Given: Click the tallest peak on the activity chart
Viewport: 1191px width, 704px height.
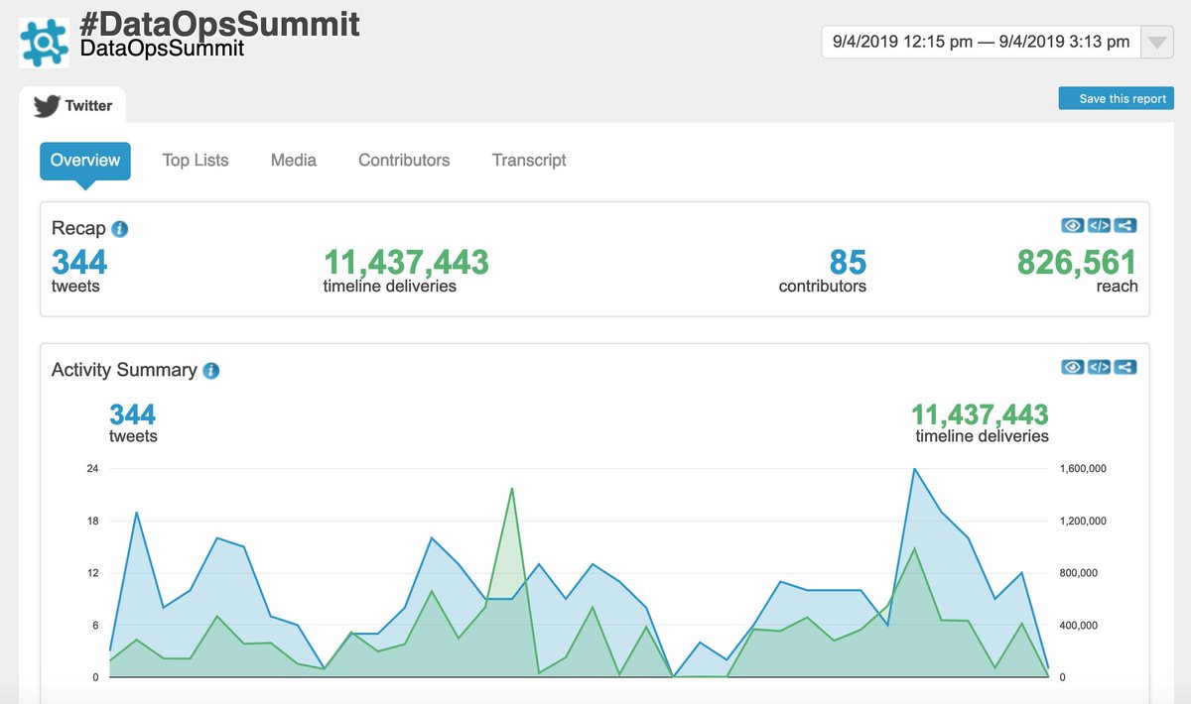Looking at the screenshot, I should 914,471.
